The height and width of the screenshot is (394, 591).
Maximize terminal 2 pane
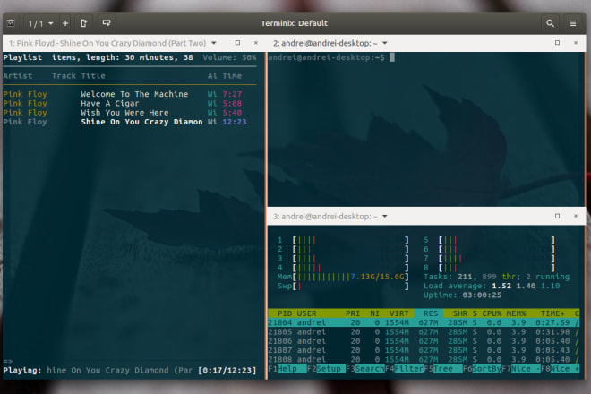(x=557, y=43)
